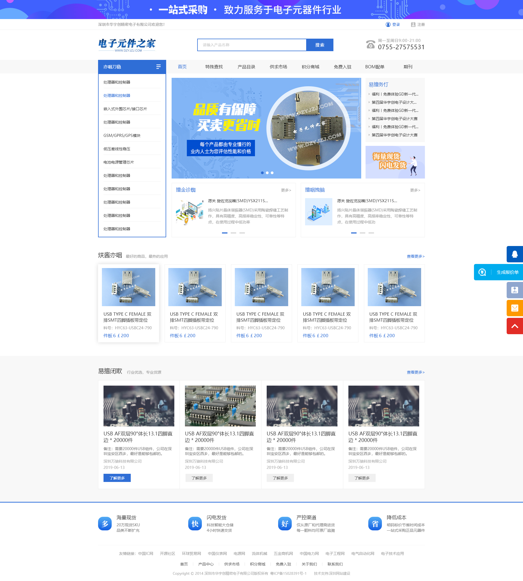Viewport: 523px width, 581px height.
Task: Click the QQ chat icon in floating sidebar
Action: (x=515, y=254)
